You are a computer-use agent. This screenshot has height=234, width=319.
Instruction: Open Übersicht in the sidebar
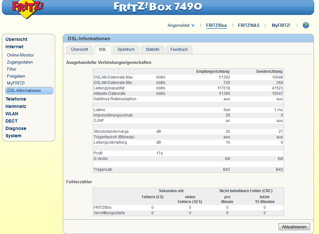16,39
